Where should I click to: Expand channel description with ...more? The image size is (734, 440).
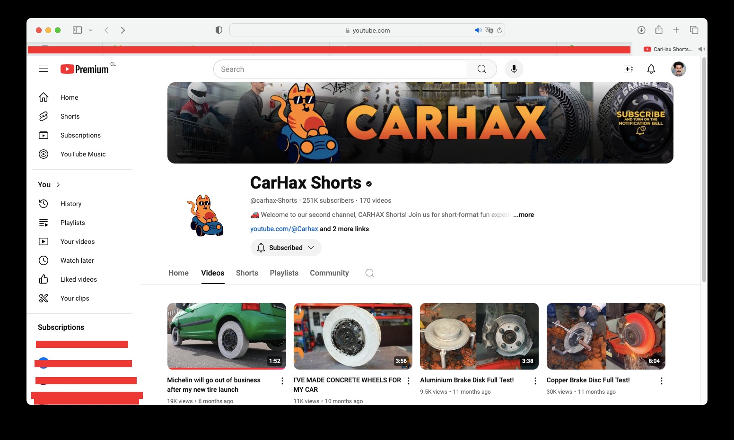pyautogui.click(x=524, y=215)
